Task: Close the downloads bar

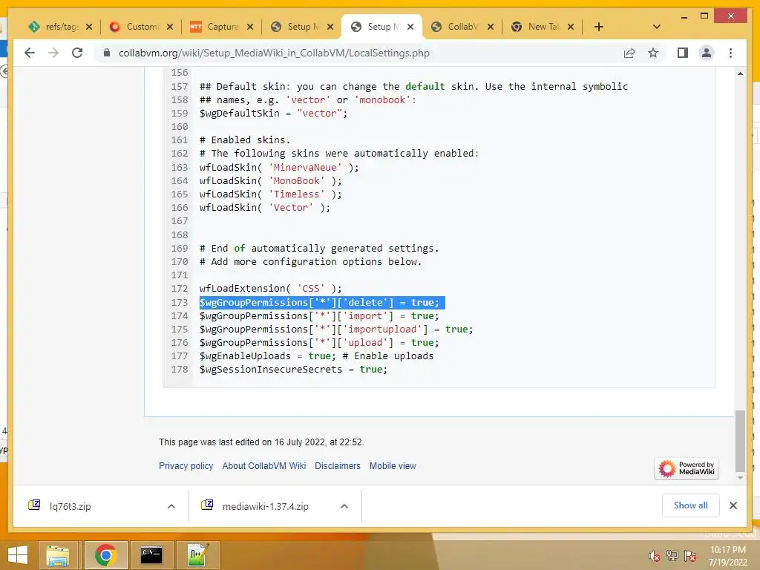Action: [x=733, y=505]
